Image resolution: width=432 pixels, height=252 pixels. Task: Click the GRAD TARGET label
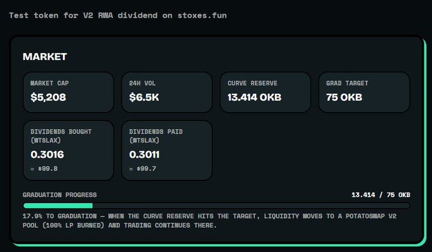click(x=347, y=83)
